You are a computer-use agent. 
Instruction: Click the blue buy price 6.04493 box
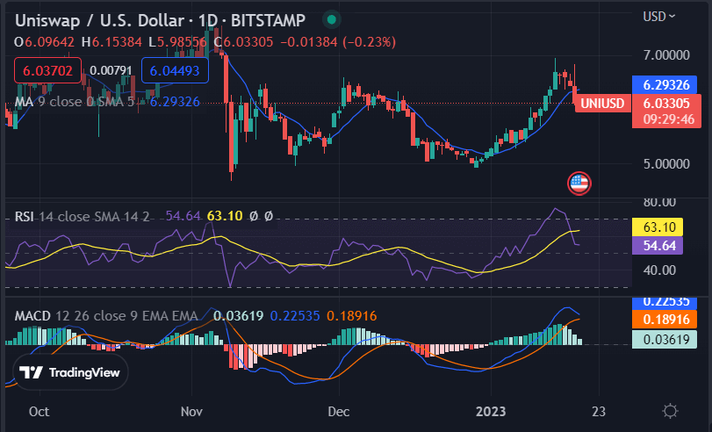pos(175,70)
